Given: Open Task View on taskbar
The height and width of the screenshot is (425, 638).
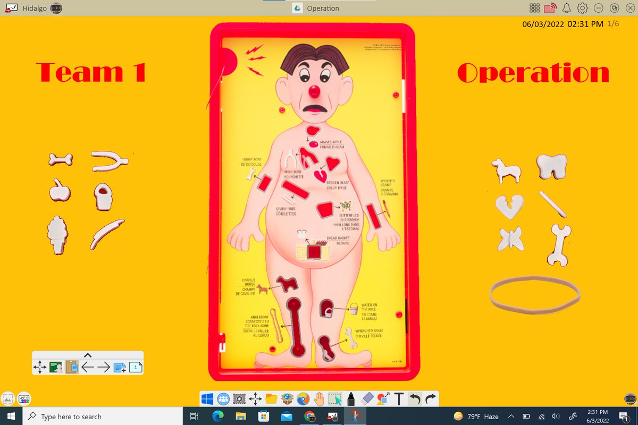Looking at the screenshot, I should tap(194, 416).
